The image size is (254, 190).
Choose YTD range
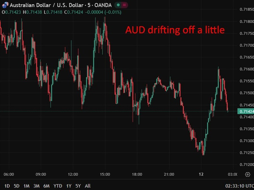pyautogui.click(x=58, y=186)
